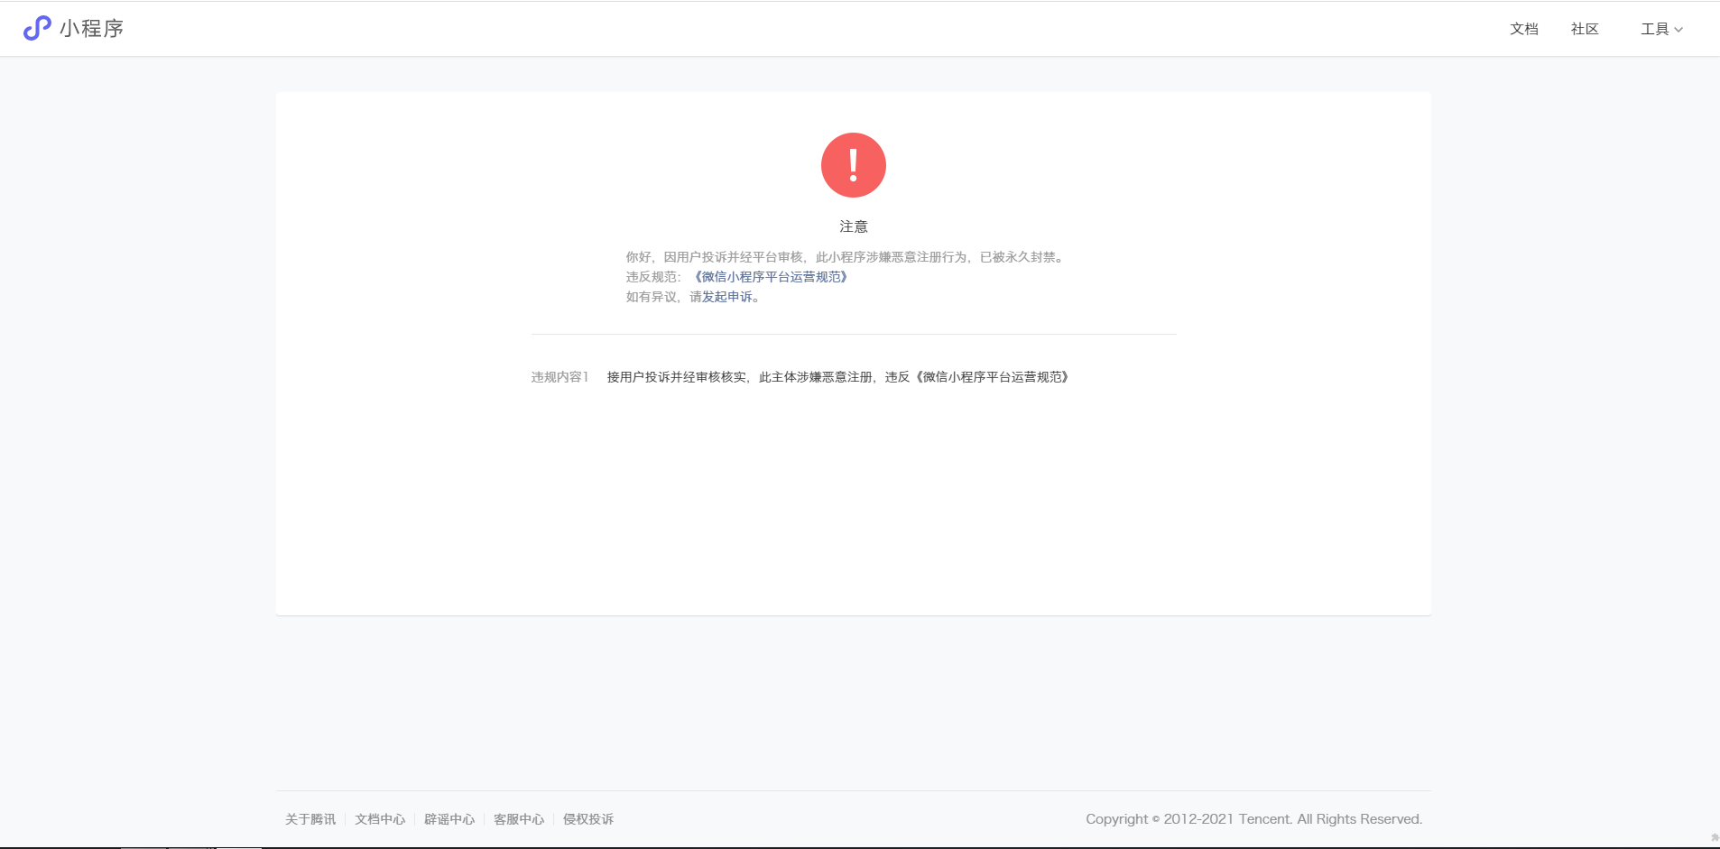Open the 《微信小程序平台运营规范》 link
The image size is (1720, 849).
tap(771, 277)
